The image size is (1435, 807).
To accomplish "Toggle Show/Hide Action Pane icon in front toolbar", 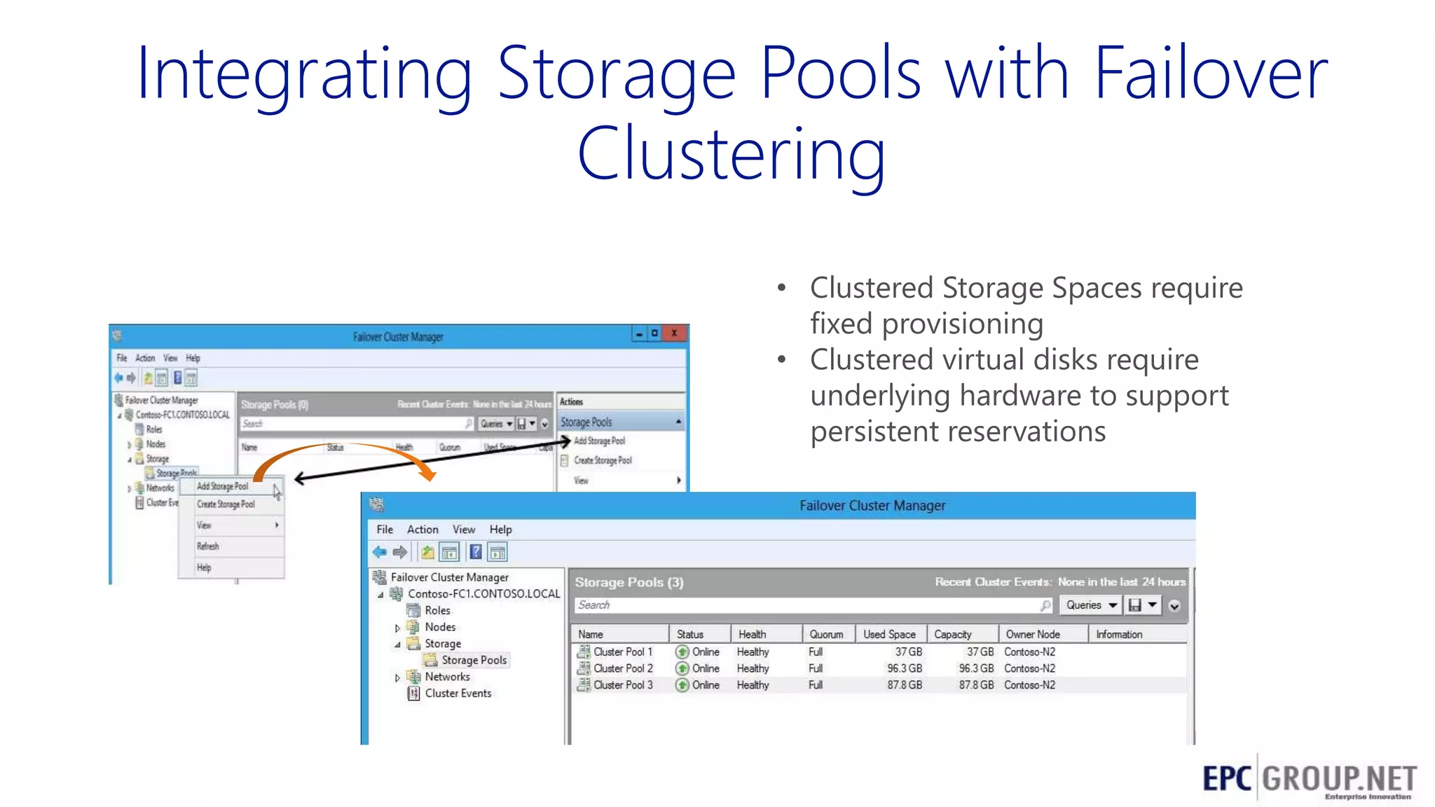I will tap(497, 552).
